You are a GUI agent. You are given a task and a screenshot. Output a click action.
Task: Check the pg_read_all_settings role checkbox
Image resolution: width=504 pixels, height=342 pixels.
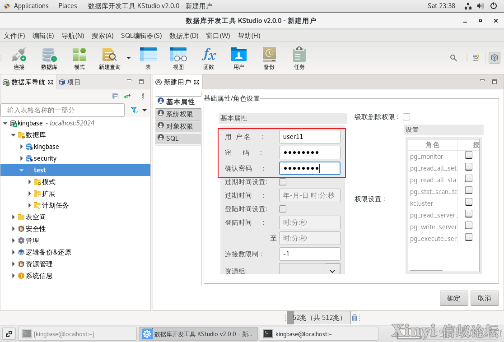[469, 166]
